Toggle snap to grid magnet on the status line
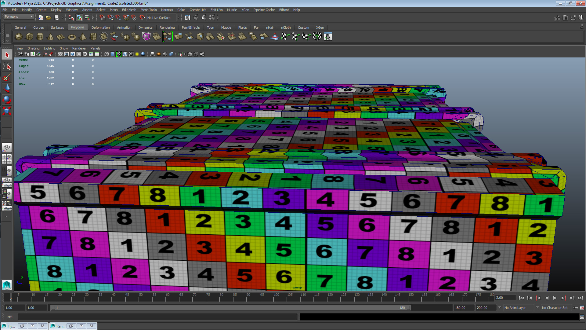 [x=103, y=17]
